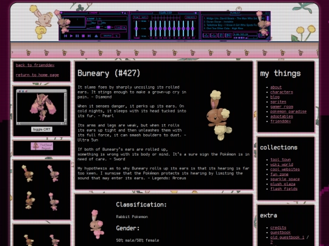Click the Lopunny sprite in the CRT window
329x246 pixels.
pyautogui.click(x=43, y=107)
